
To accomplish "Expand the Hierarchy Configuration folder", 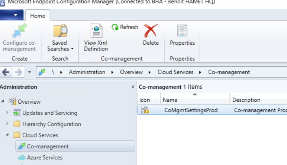I will point(7,124).
